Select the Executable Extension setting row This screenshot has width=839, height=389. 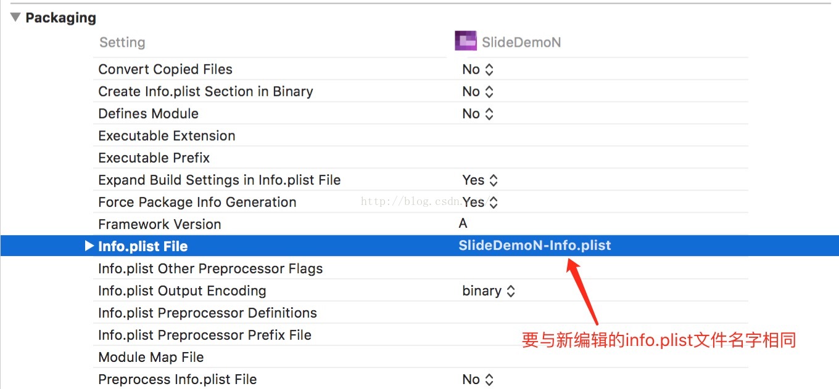click(x=167, y=136)
